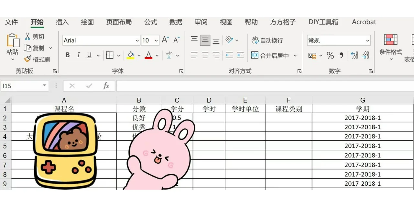The image size is (414, 207).
Task: Click the cell borders icon
Action: [x=110, y=55]
